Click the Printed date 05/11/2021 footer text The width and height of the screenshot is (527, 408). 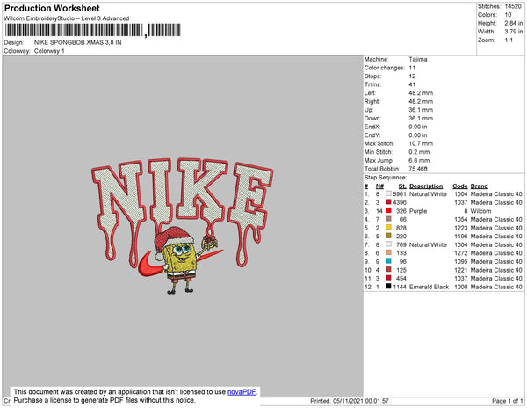point(350,401)
